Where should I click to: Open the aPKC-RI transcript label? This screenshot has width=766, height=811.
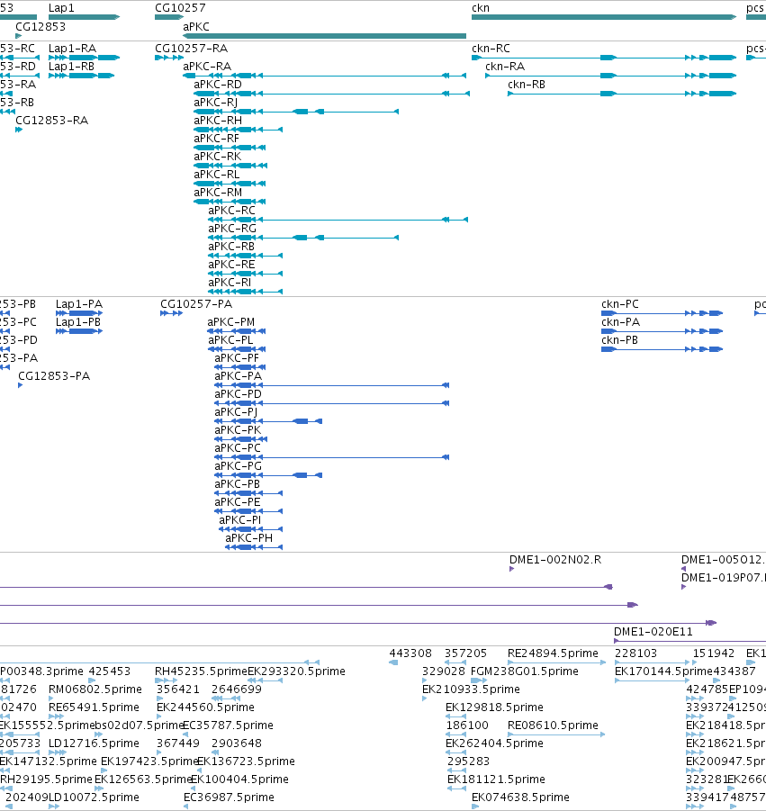pyautogui.click(x=230, y=283)
